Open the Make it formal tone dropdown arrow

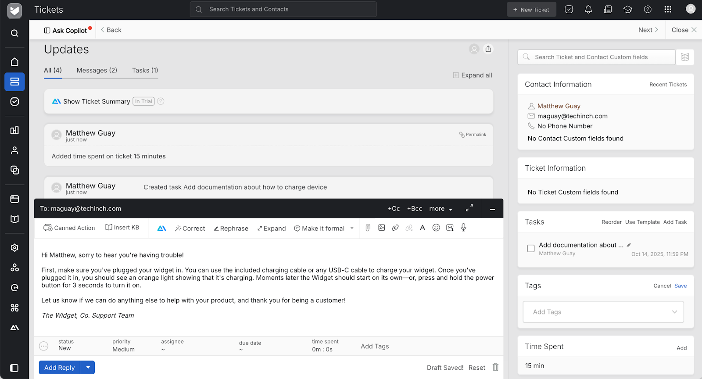(352, 228)
